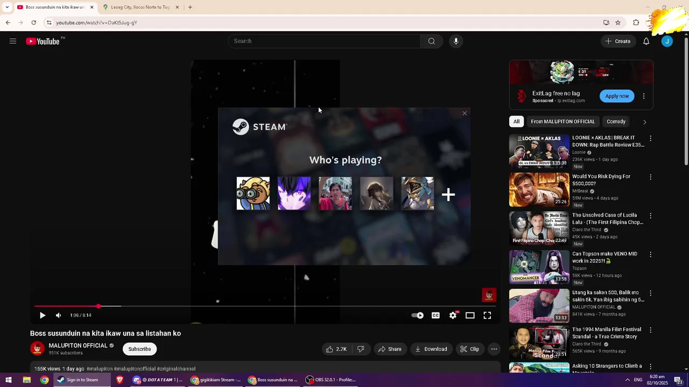The width and height of the screenshot is (689, 387).
Task: Open MALUPITON OFFICIAL channel name link
Action: [x=78, y=346]
